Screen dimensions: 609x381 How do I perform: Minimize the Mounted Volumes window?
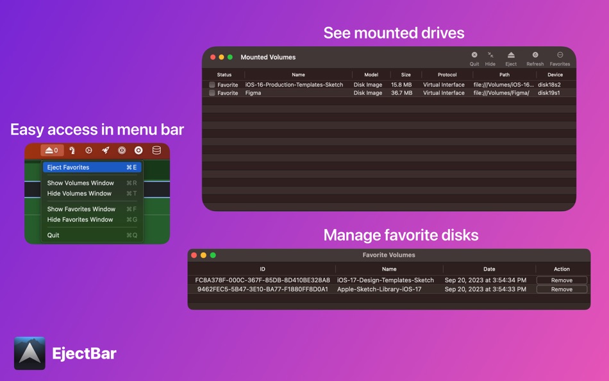coord(221,57)
